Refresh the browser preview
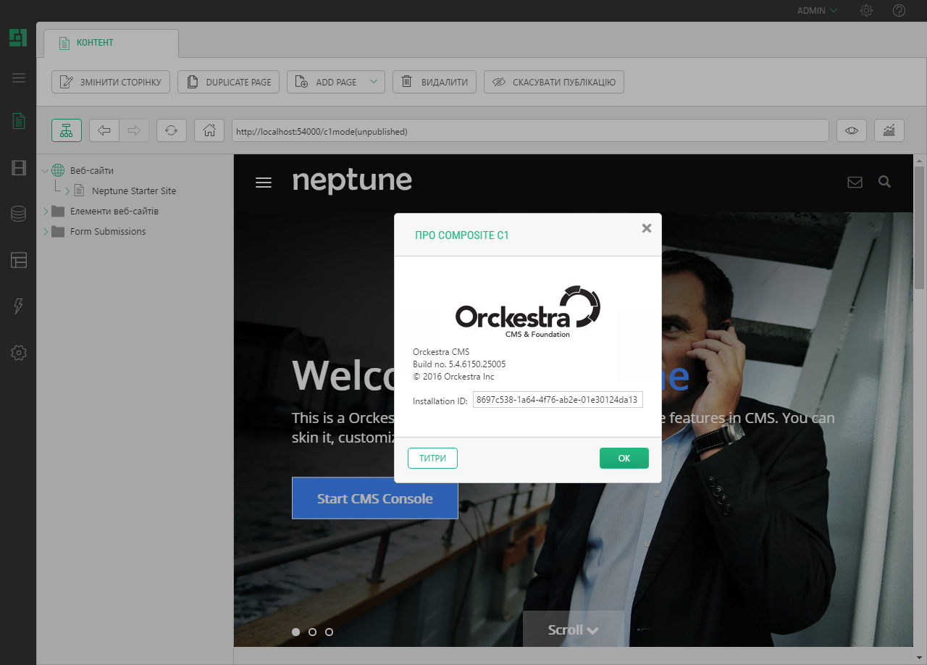 click(172, 130)
